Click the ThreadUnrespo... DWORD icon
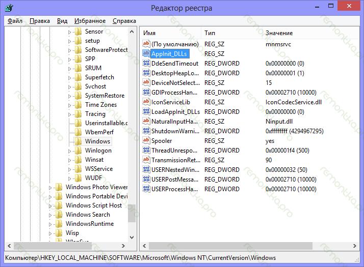Viewport: 364px width, 267px height. coord(146,150)
